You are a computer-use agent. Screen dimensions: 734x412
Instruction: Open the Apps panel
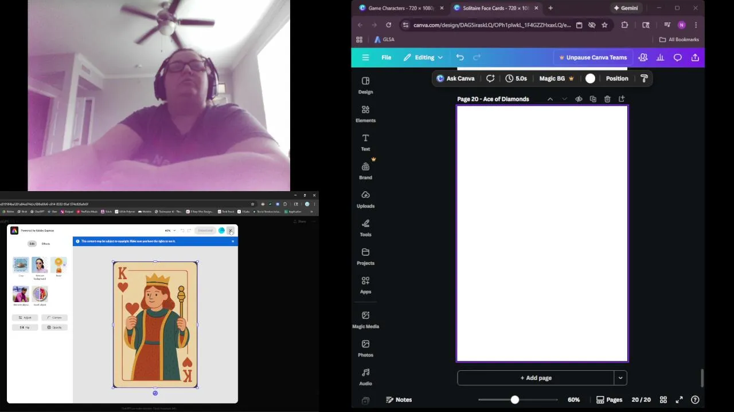click(x=365, y=286)
